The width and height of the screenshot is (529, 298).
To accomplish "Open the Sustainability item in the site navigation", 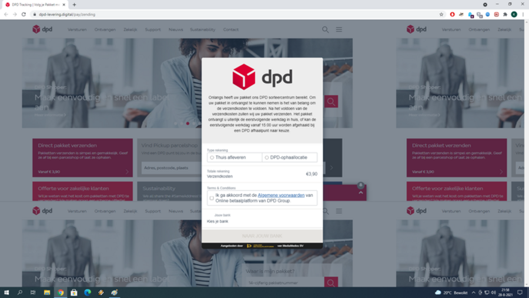I will (202, 30).
